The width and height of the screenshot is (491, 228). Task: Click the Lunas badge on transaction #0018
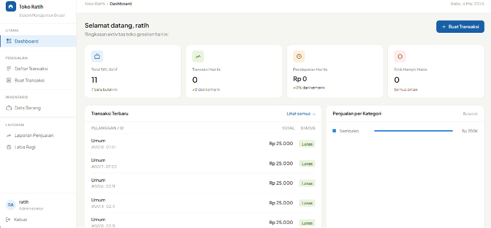pos(307,144)
